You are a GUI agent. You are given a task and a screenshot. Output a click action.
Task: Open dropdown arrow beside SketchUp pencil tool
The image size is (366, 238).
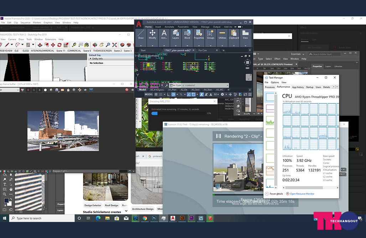[x=12, y=44]
